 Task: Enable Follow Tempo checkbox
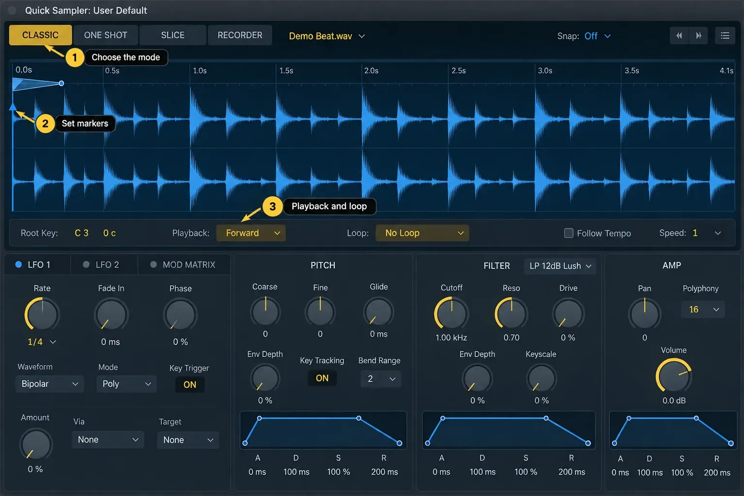(569, 233)
